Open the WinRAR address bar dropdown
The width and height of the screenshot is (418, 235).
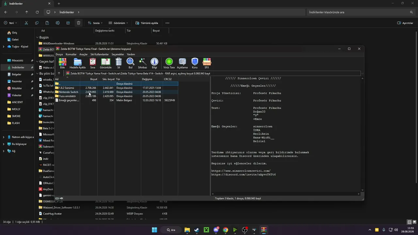pos(362,73)
